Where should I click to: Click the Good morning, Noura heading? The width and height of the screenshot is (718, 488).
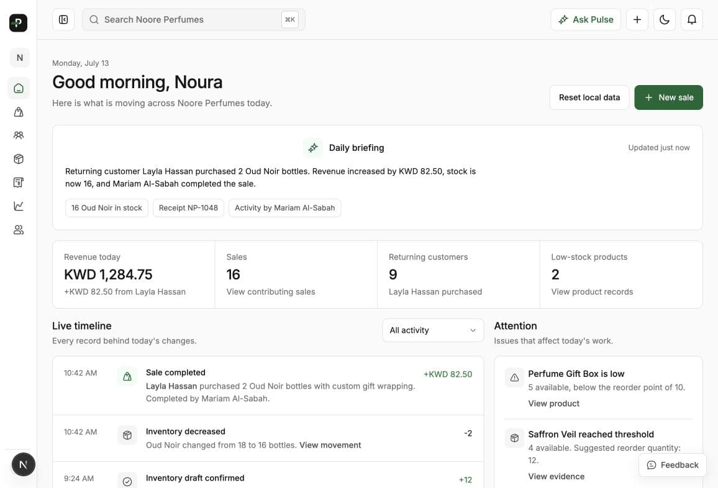click(137, 83)
